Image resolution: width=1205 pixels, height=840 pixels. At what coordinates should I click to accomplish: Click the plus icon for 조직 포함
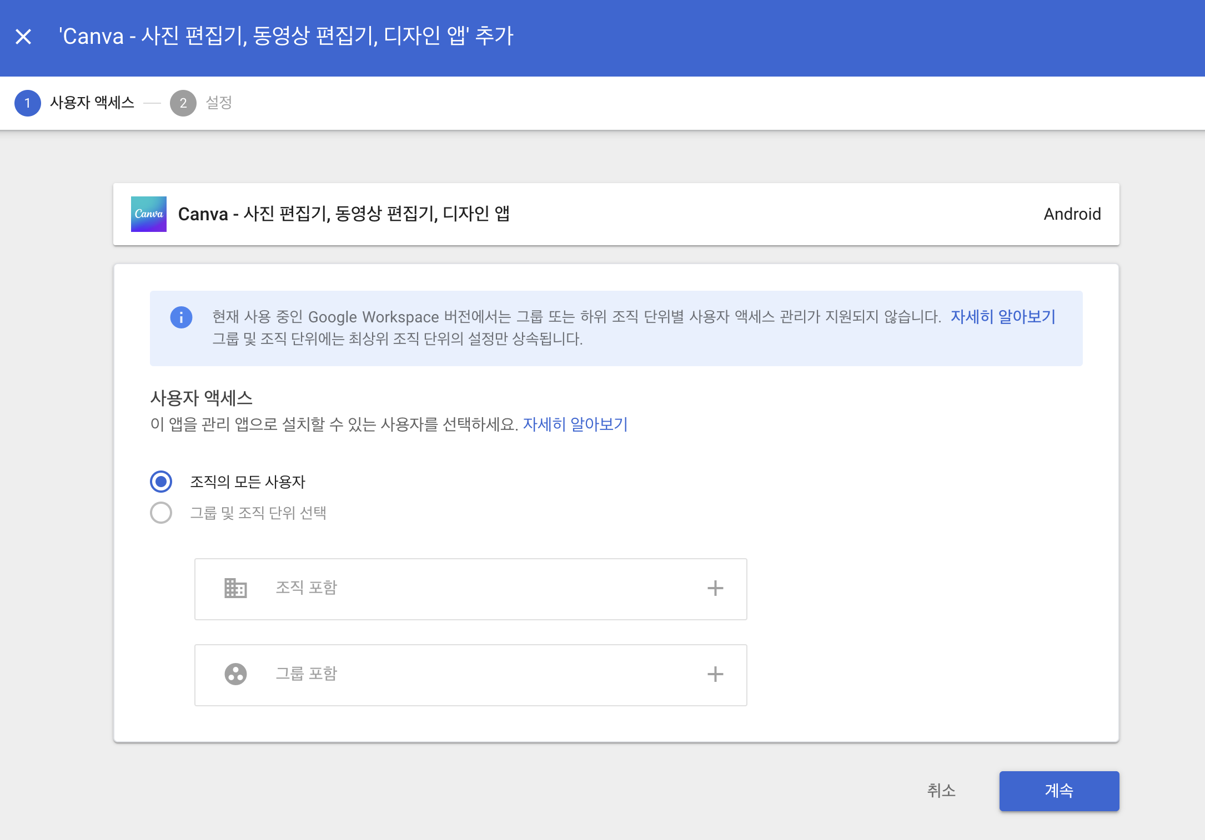click(715, 588)
